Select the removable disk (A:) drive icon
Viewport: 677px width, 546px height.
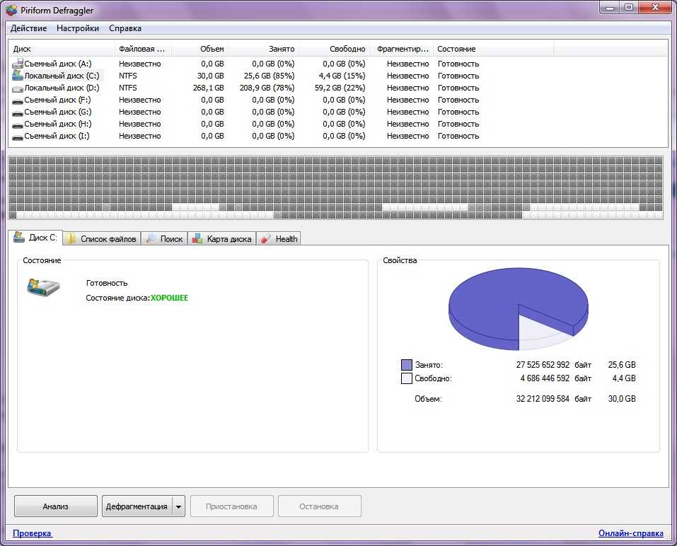[x=18, y=64]
